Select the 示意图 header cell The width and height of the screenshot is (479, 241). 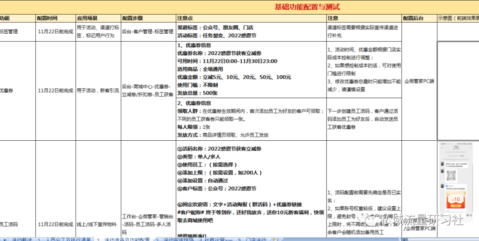pyautogui.click(x=458, y=18)
